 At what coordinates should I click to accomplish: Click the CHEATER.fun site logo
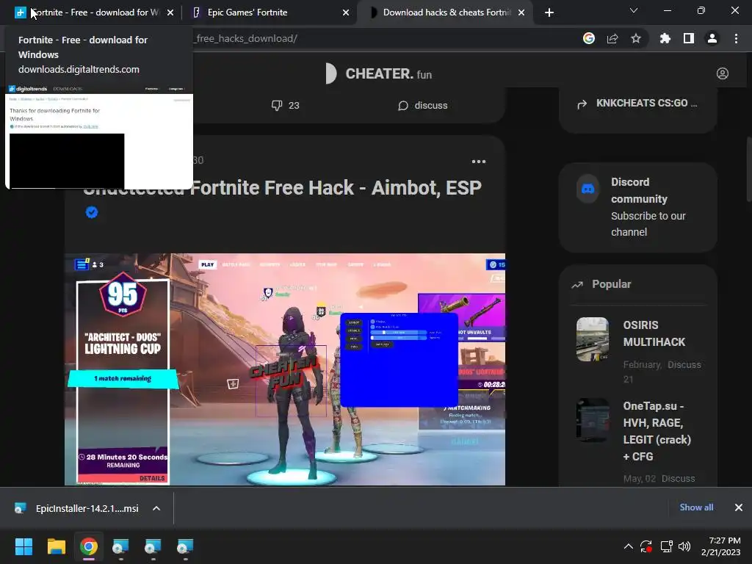point(378,74)
